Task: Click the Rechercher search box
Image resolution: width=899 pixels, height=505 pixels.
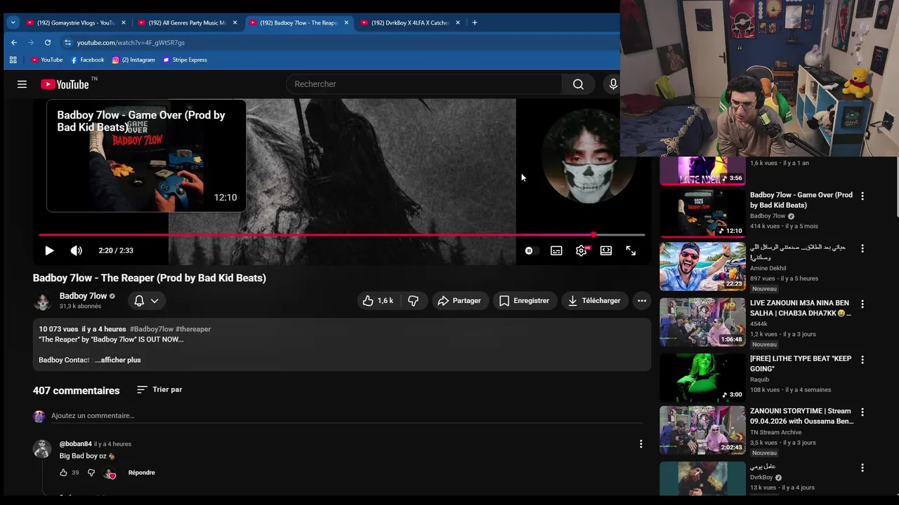Action: click(424, 84)
